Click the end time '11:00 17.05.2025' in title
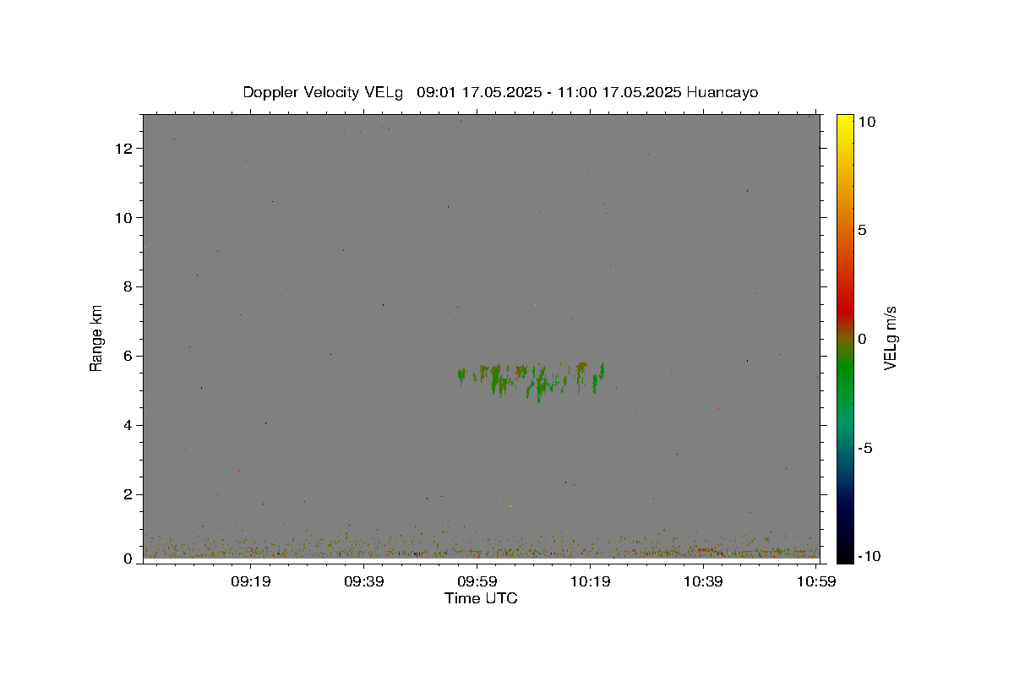1014x676 pixels. (619, 92)
